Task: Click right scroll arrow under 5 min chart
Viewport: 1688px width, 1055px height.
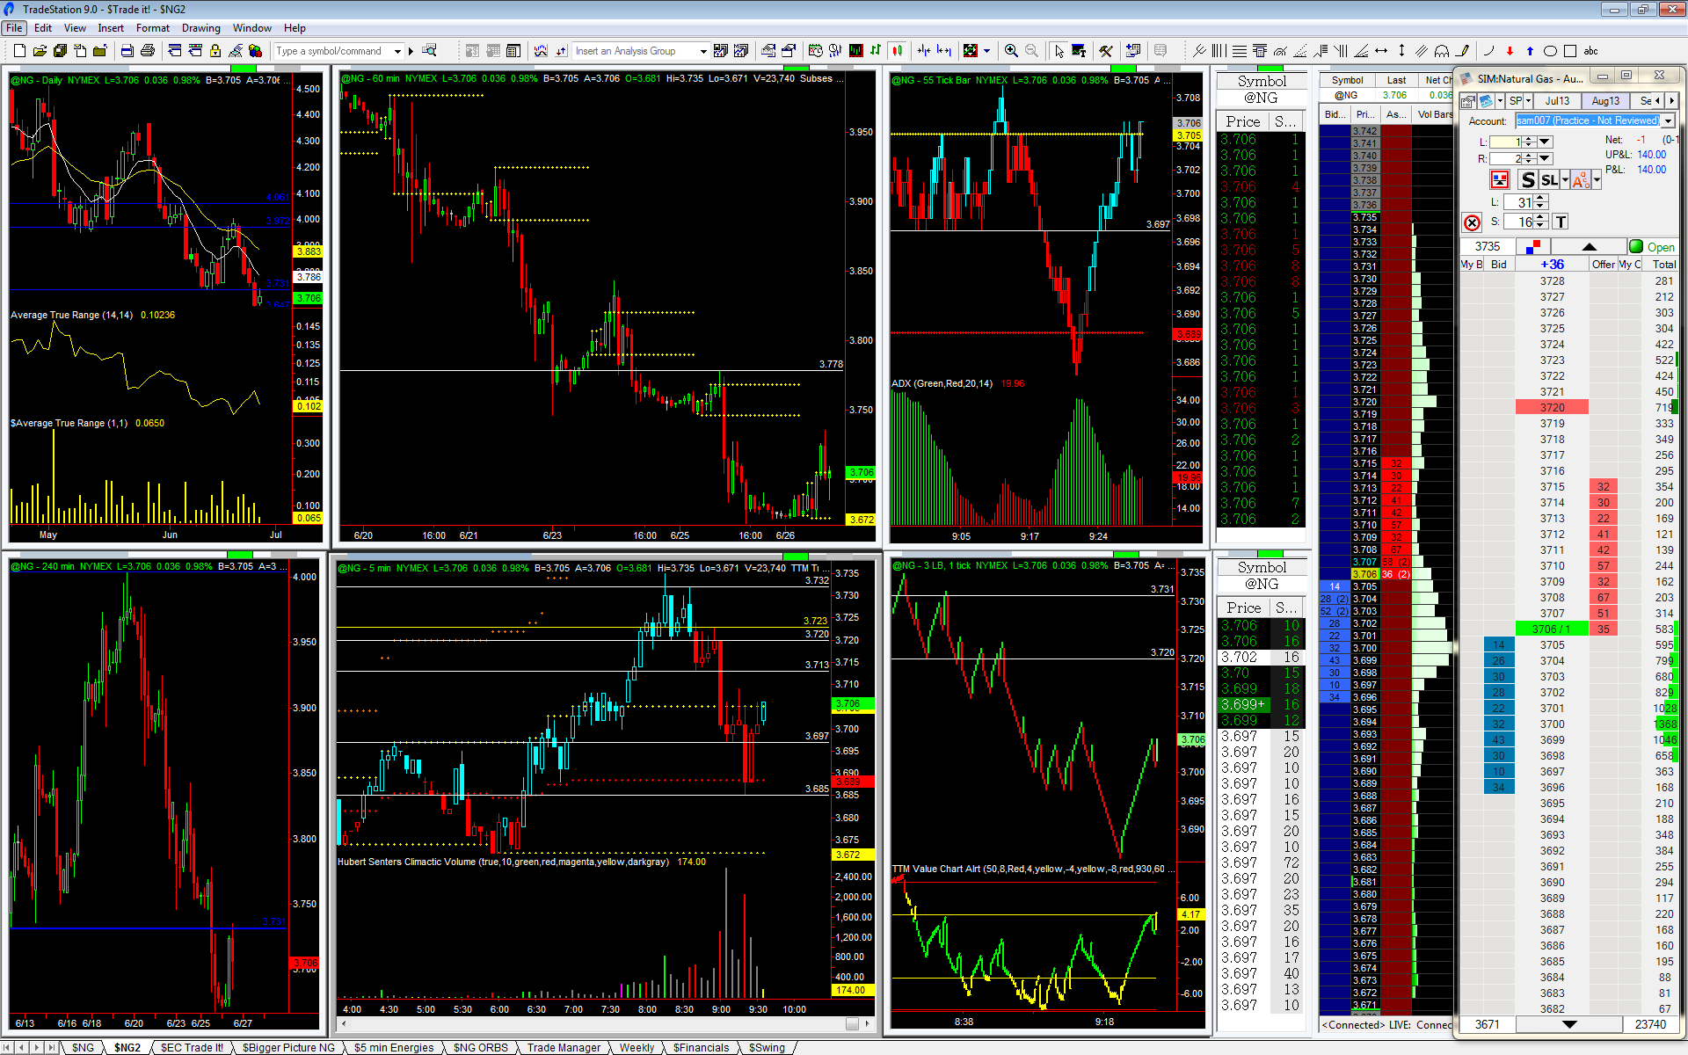Action: pyautogui.click(x=868, y=1023)
